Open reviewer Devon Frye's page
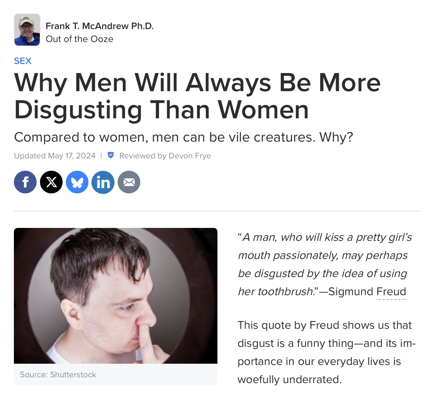Viewport: 431px width, 397px height. (190, 156)
